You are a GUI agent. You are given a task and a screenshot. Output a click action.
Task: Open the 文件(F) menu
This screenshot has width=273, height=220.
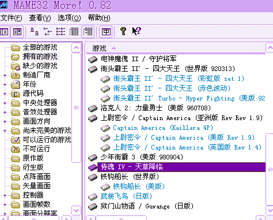(11, 18)
